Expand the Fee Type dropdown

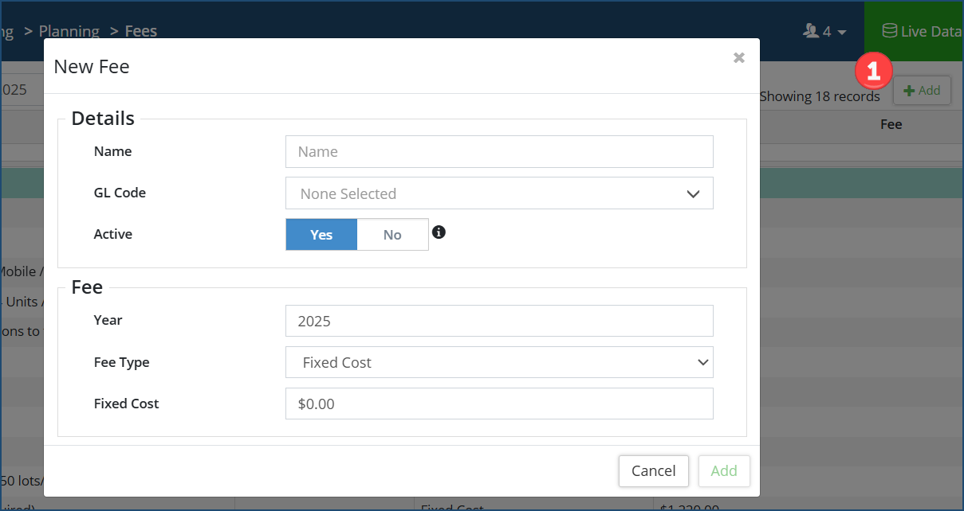[499, 362]
